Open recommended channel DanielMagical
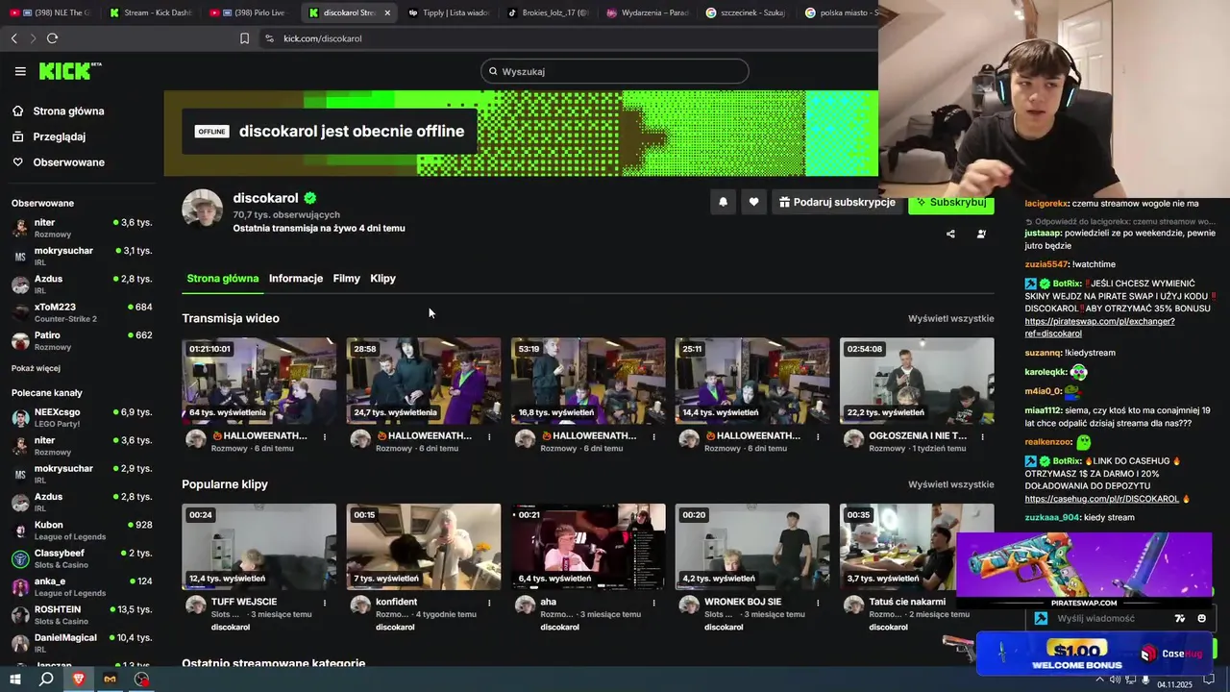 tap(82, 643)
